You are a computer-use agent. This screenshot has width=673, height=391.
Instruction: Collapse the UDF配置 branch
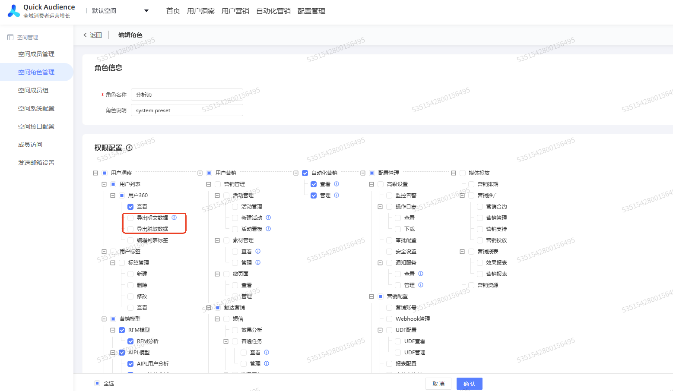[x=380, y=330]
